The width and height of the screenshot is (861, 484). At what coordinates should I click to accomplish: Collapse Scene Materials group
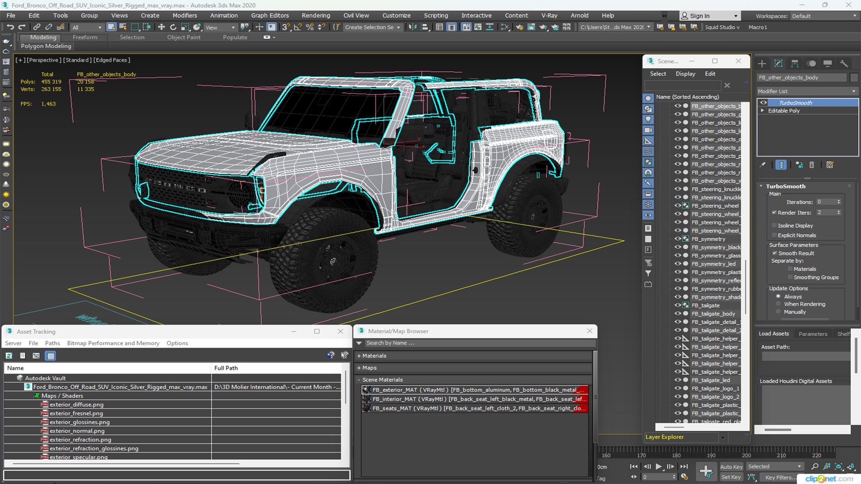click(x=359, y=380)
